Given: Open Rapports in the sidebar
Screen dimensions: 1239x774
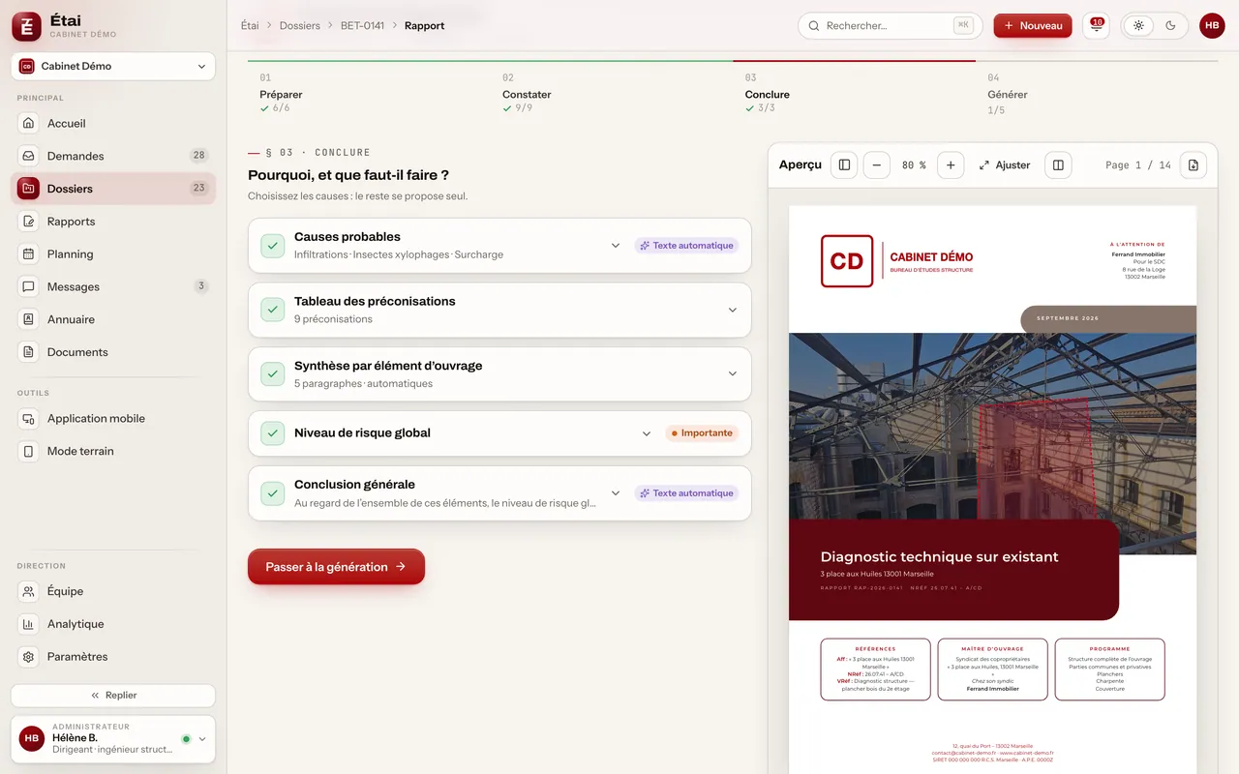Looking at the screenshot, I should coord(113,222).
